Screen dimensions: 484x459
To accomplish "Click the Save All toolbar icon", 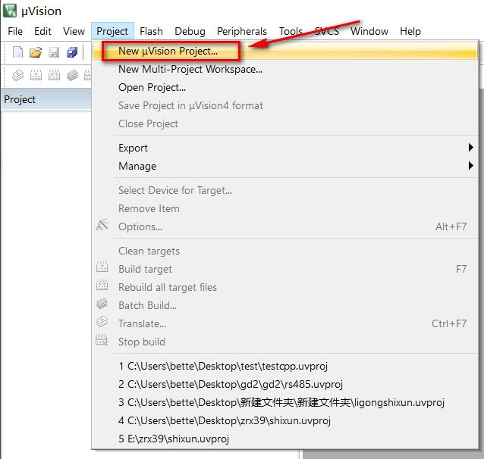I will pyautogui.click(x=72, y=52).
